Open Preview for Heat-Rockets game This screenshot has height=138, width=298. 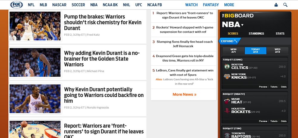point(263,121)
